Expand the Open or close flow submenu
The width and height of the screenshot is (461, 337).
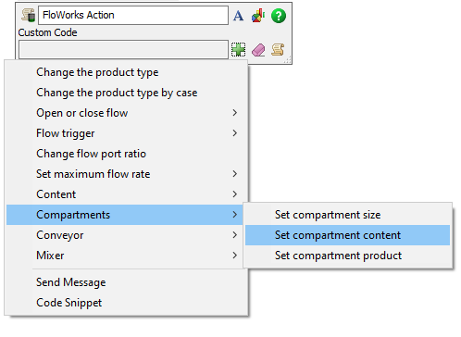point(127,113)
